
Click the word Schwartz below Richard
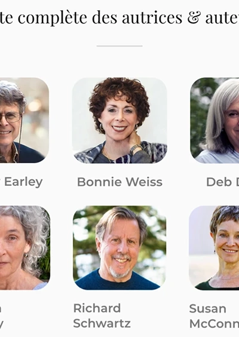click(102, 323)
